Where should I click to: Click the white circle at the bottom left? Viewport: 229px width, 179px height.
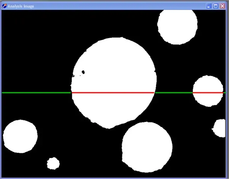[20, 136]
